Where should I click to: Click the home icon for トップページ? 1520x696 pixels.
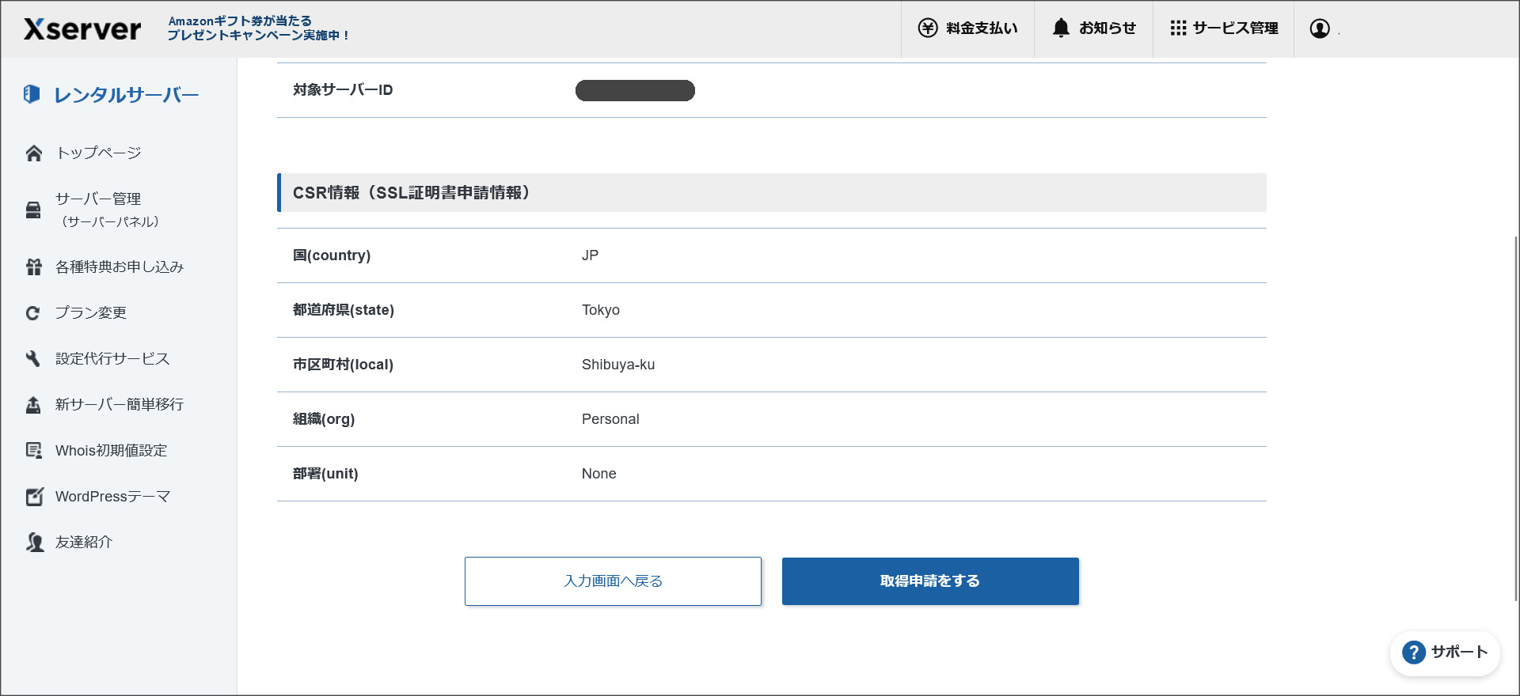click(x=34, y=153)
